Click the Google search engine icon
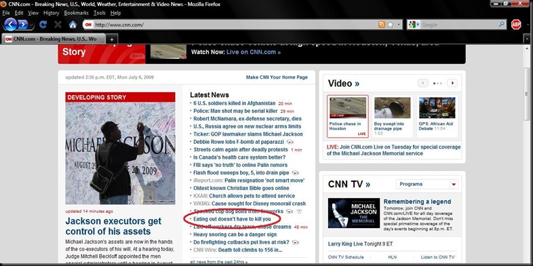Viewport: 533px width, 266px height. [412, 24]
